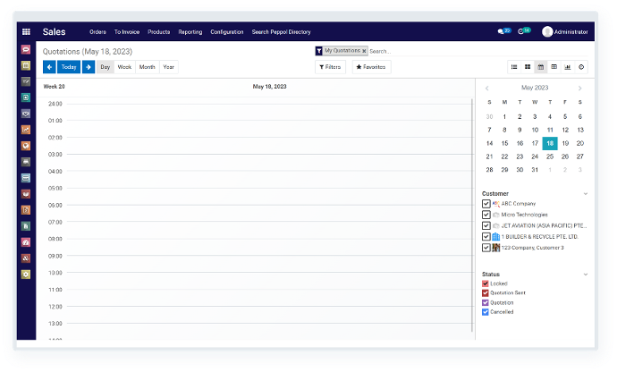Open the teal app icon in the sidebar

pyautogui.click(x=26, y=97)
